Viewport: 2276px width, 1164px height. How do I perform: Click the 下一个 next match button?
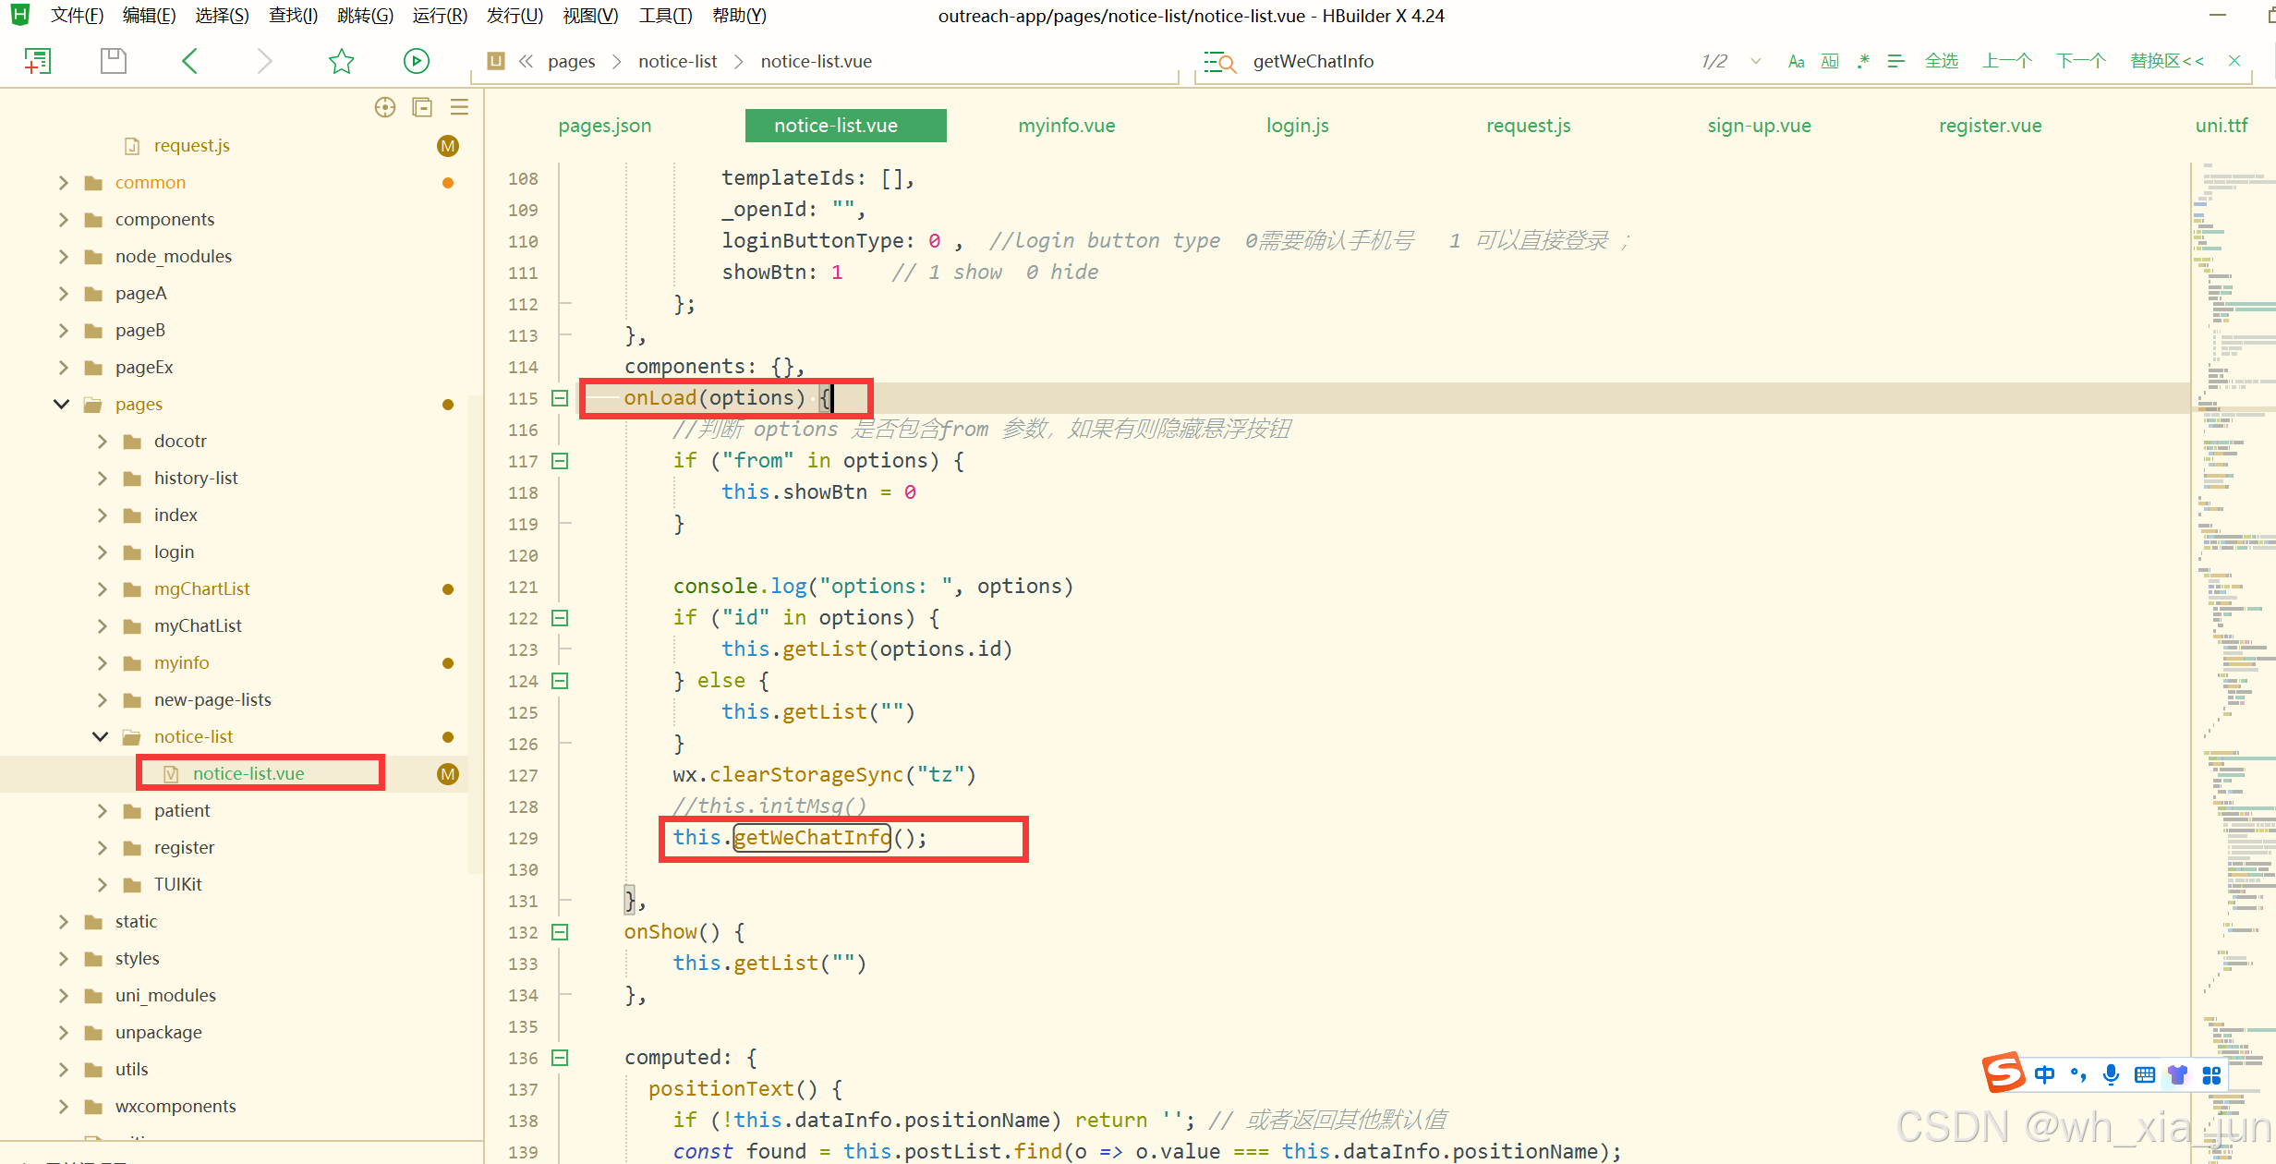tap(2080, 61)
